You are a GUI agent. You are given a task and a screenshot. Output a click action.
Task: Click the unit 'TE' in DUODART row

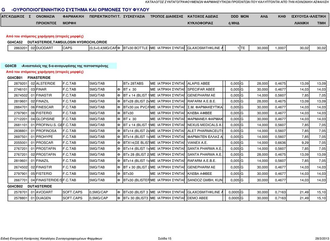click(x=243, y=48)
